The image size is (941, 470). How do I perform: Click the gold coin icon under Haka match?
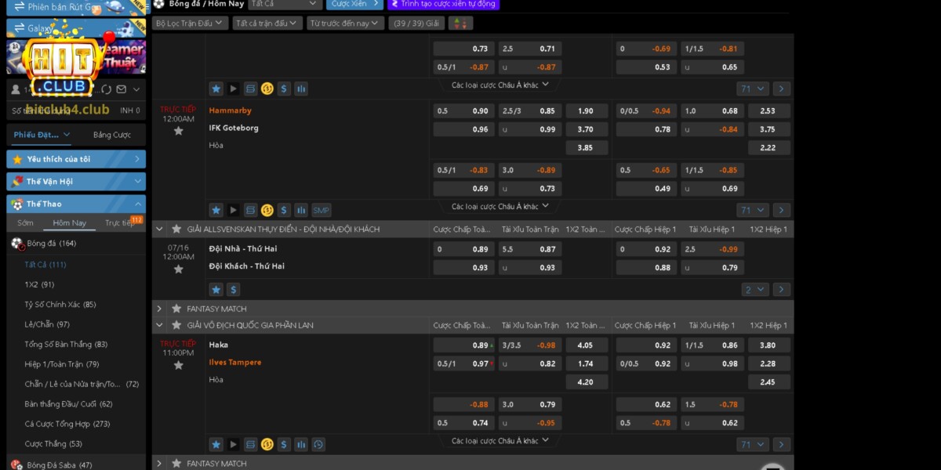pyautogui.click(x=267, y=445)
